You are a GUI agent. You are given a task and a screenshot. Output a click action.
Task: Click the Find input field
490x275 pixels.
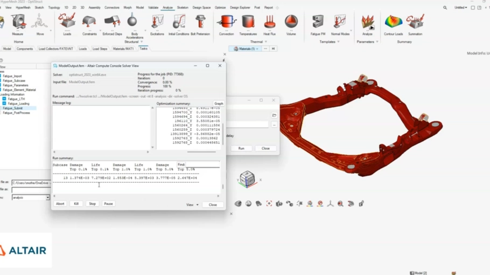tap(202, 164)
